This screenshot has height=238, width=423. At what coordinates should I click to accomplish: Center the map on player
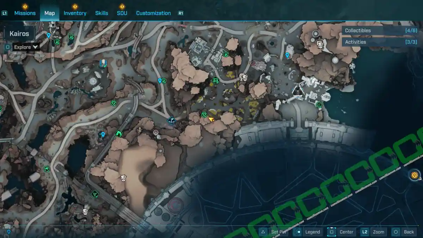[341, 232]
